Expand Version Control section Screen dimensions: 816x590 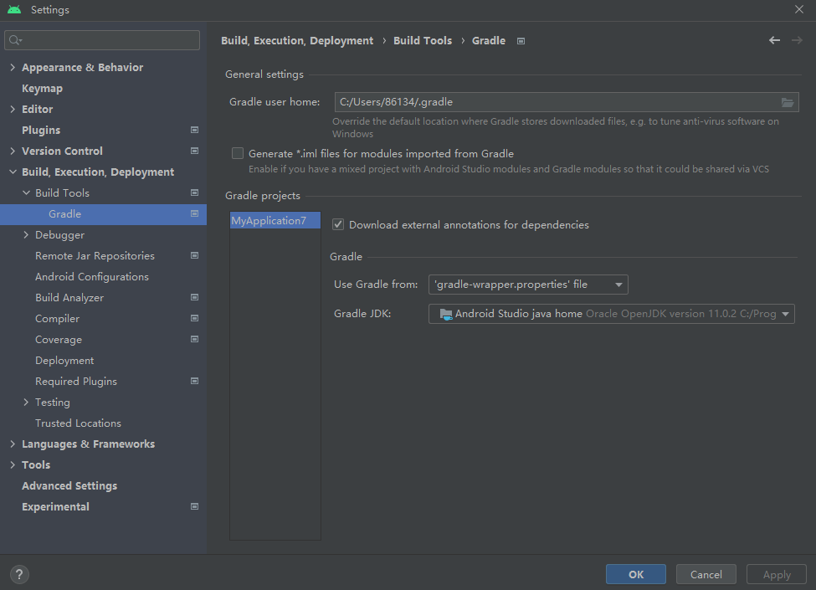coord(13,151)
